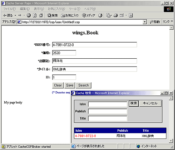Open the メディア media toolbar button
This screenshot has width=175, height=150.
click(89, 15)
